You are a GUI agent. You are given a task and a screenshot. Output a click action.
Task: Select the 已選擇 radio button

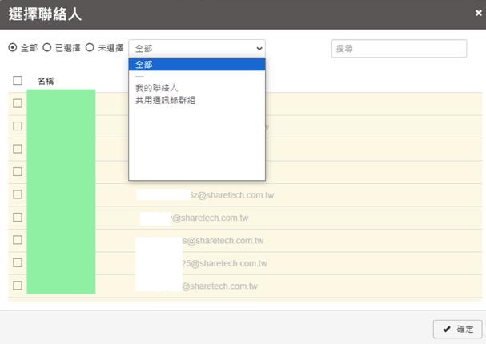pos(47,48)
